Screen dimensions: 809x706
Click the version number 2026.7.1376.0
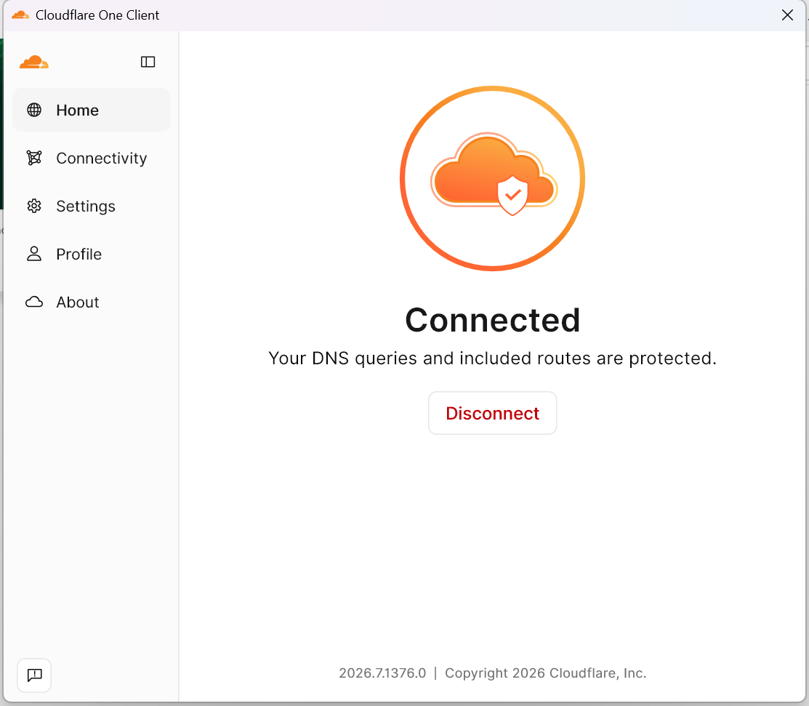pos(382,673)
